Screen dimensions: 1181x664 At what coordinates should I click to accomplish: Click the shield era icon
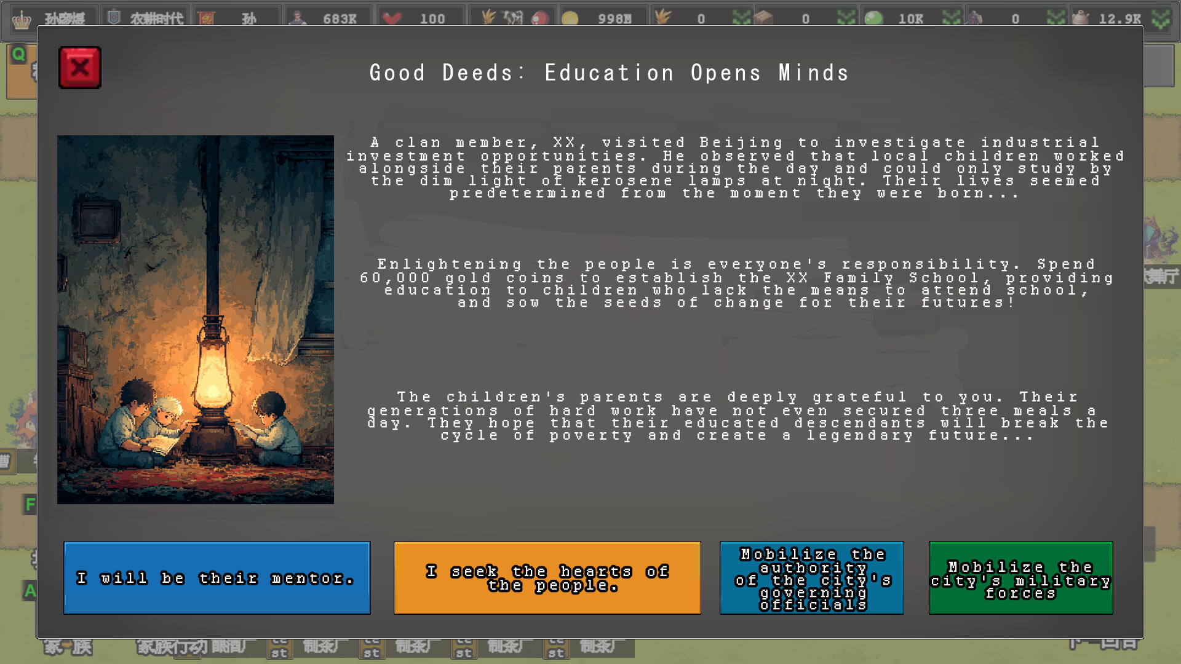point(114,17)
